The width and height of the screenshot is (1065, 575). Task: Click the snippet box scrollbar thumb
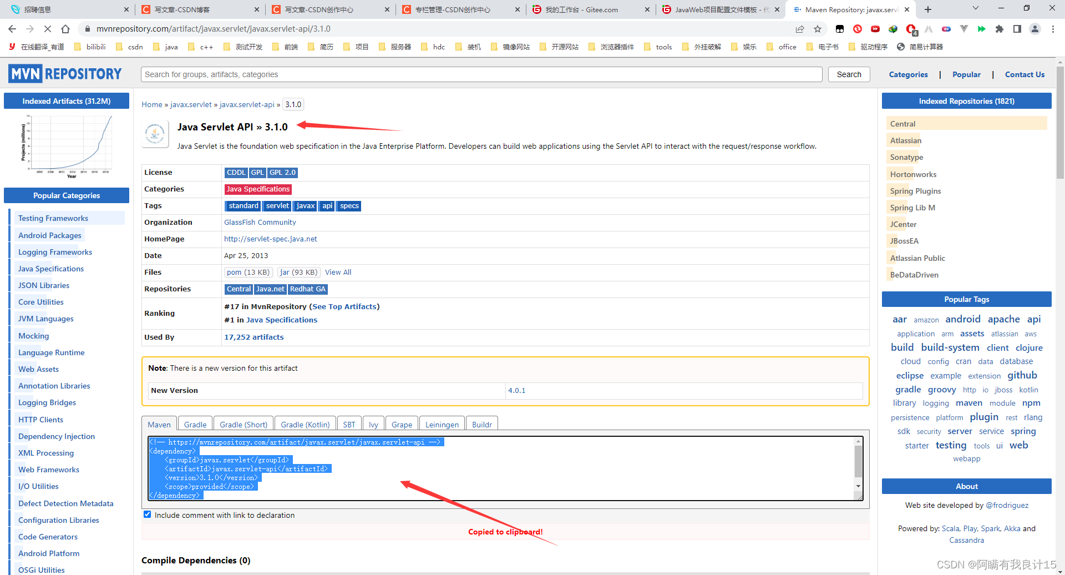(858, 461)
